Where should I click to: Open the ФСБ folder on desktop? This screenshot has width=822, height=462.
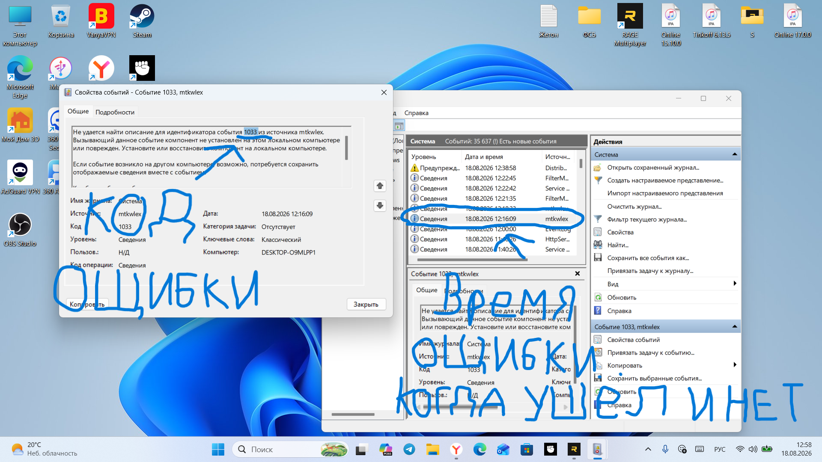tap(589, 21)
